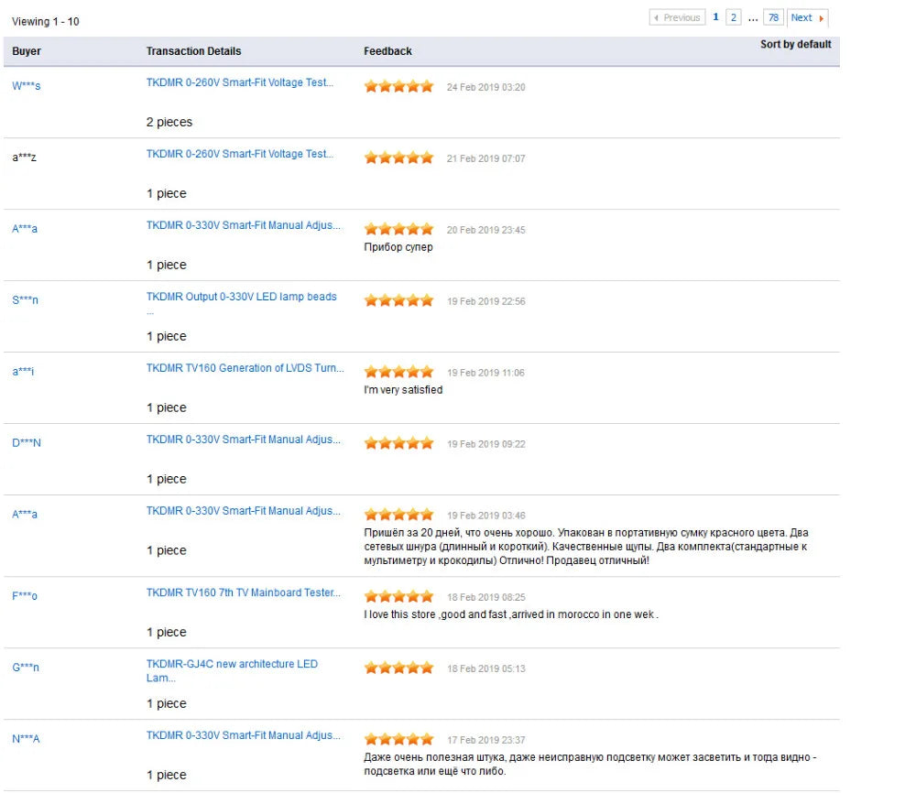This screenshot has height=793, width=916.
Task: Open TKDMR 0-260V Smart-Fit Voltage Test link for a***z
Action: click(x=240, y=154)
